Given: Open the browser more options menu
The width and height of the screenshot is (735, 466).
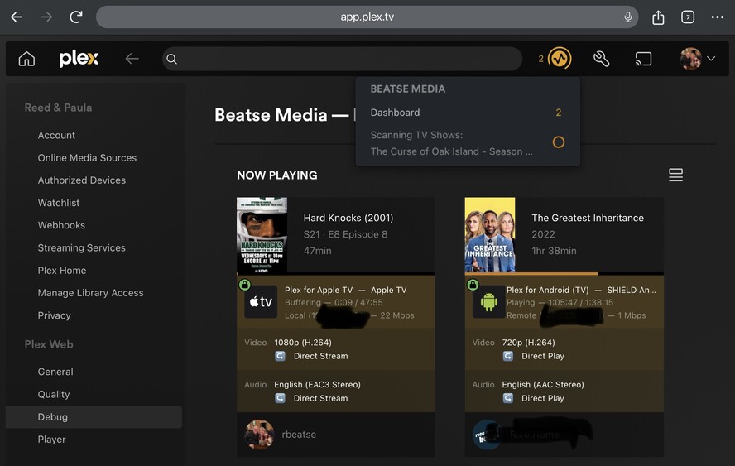Looking at the screenshot, I should click(x=717, y=17).
